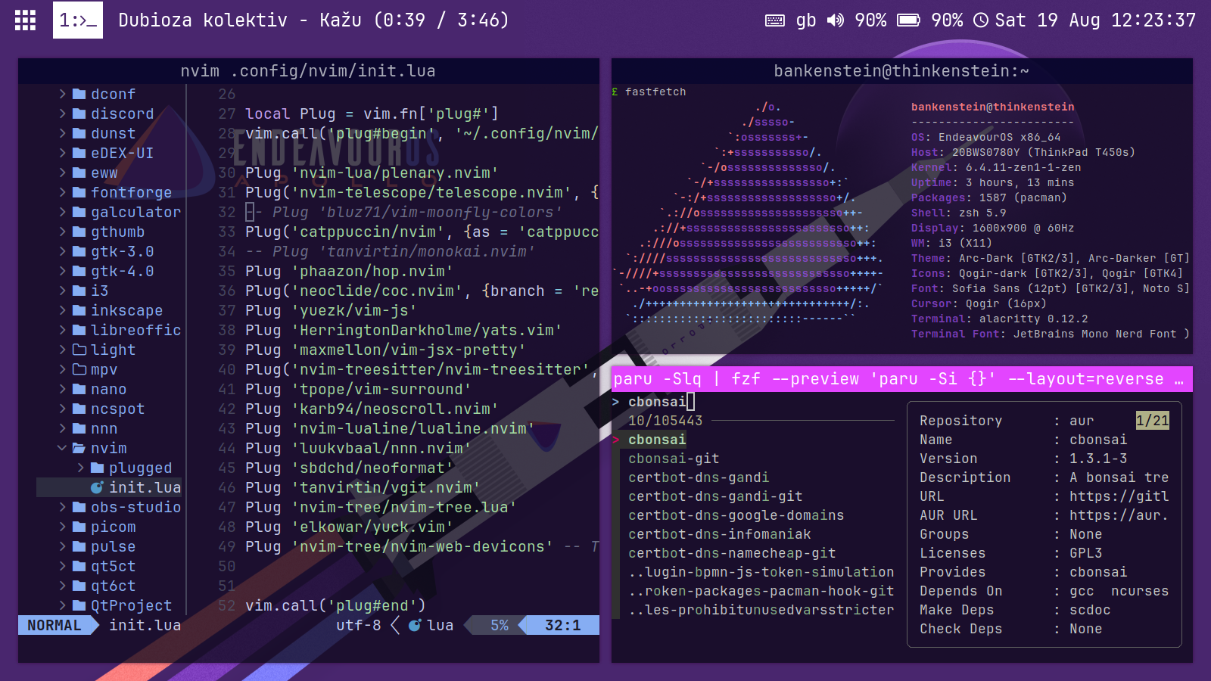This screenshot has width=1211, height=681.
Task: Click the 32:1 cursor position indicator
Action: 563,625
